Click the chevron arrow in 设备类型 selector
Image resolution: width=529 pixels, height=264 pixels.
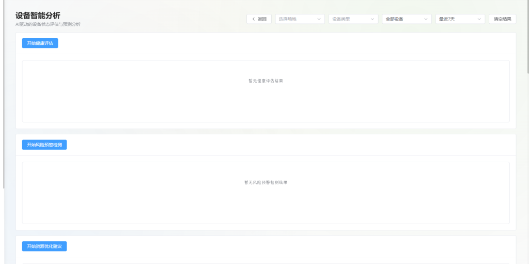[x=372, y=19]
